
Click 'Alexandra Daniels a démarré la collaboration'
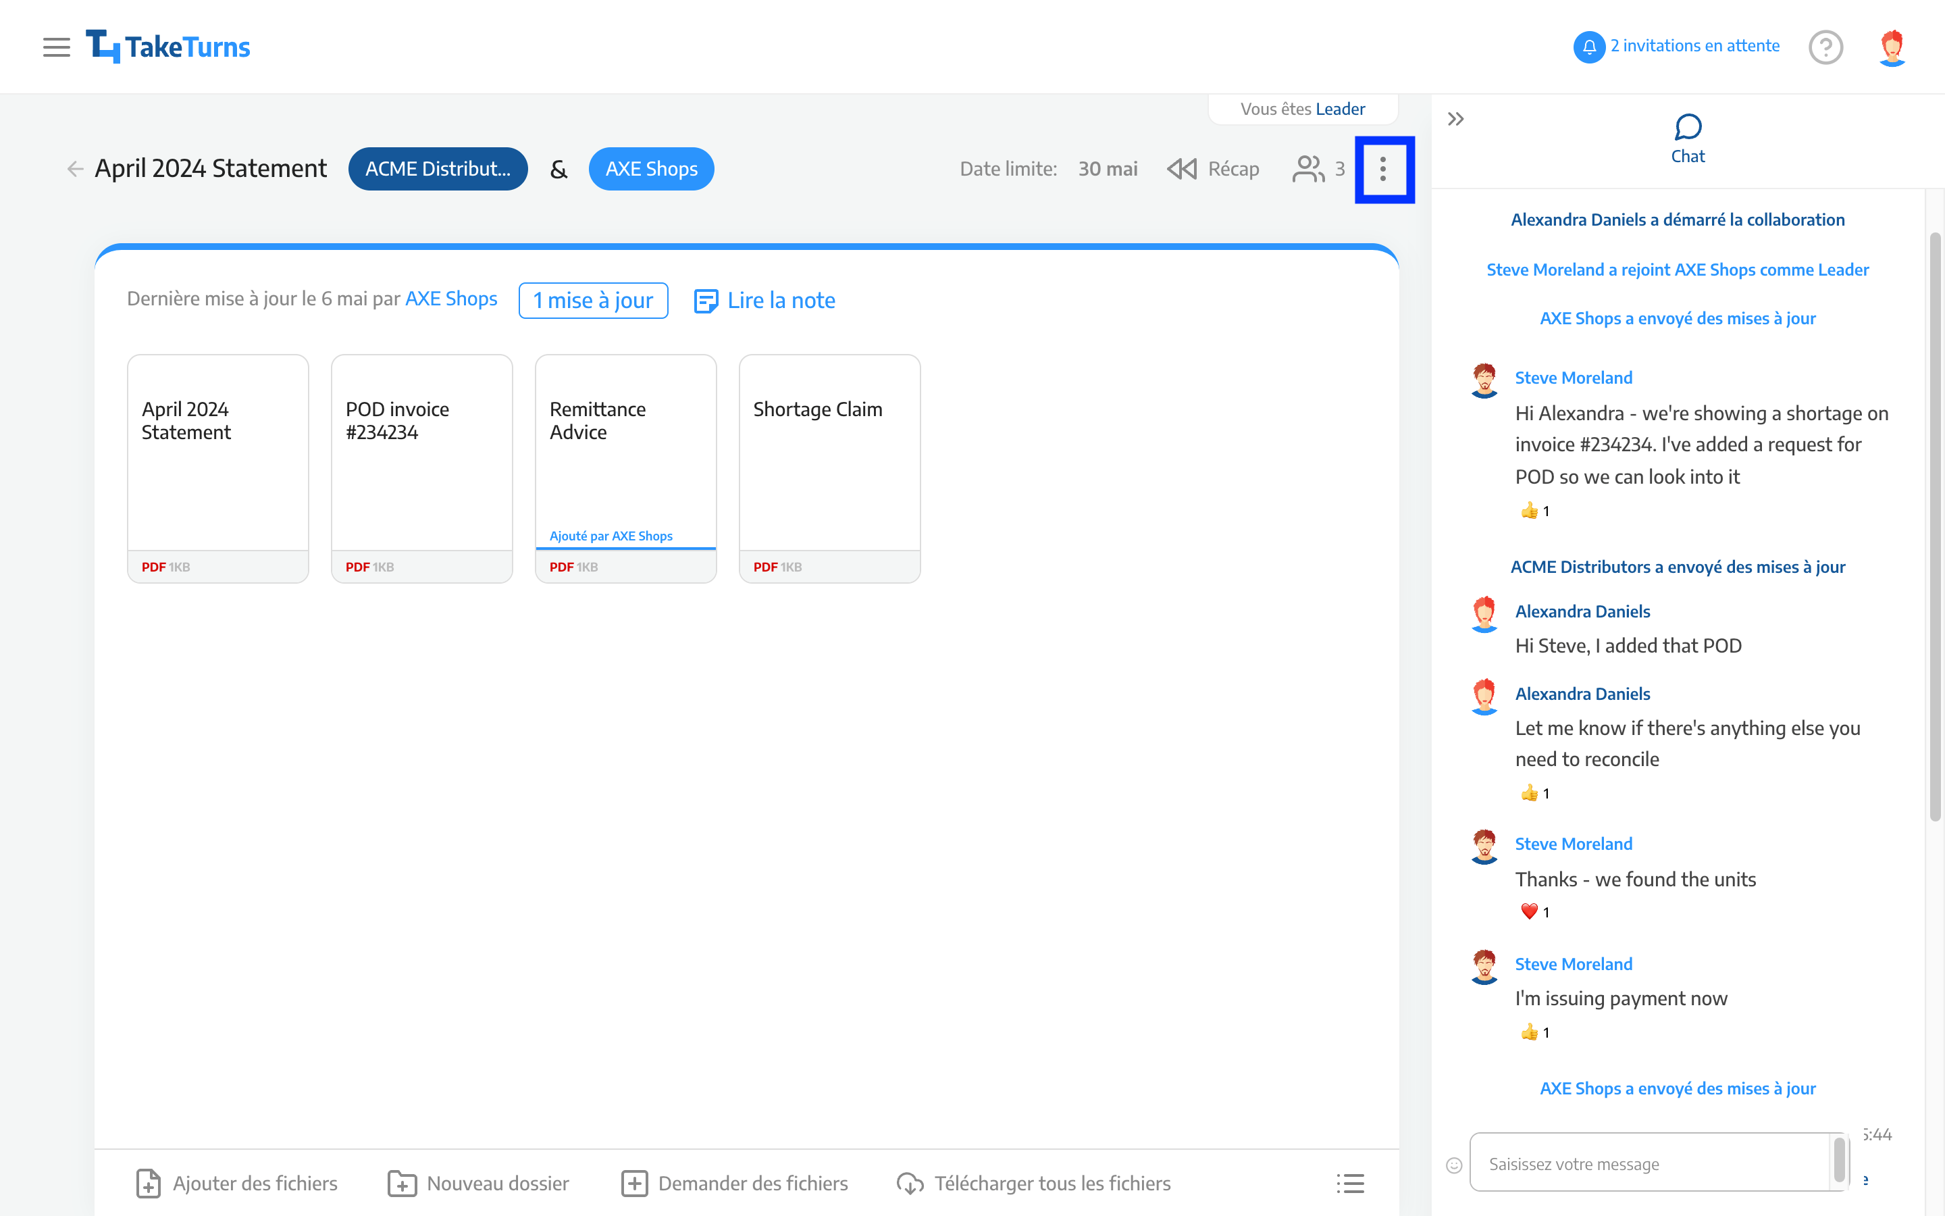(x=1678, y=220)
